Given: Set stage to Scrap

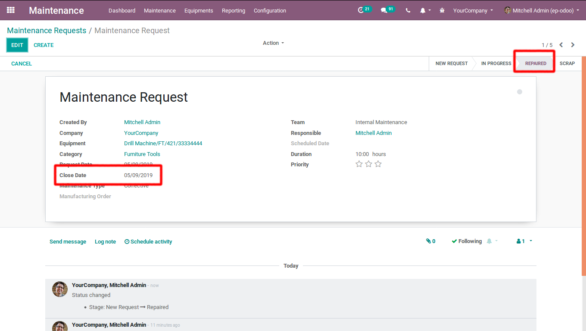Looking at the screenshot, I should point(567,63).
